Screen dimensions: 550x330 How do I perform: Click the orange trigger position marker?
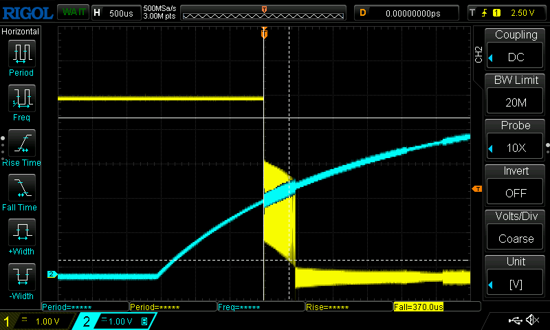click(264, 34)
